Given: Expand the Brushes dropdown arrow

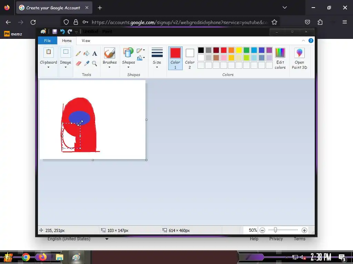Looking at the screenshot, I should pyautogui.click(x=109, y=67).
